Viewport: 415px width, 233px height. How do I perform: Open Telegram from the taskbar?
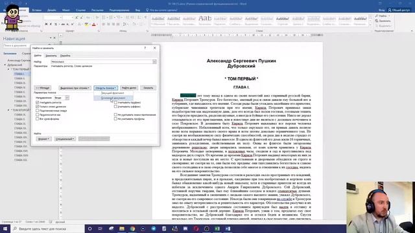click(154, 228)
